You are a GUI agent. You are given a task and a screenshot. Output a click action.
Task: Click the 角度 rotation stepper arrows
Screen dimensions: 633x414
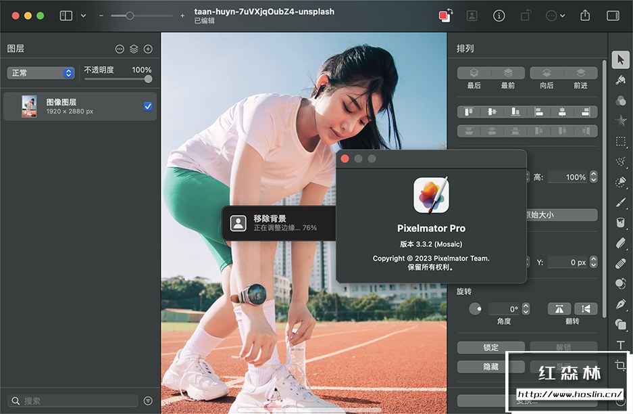click(x=526, y=309)
